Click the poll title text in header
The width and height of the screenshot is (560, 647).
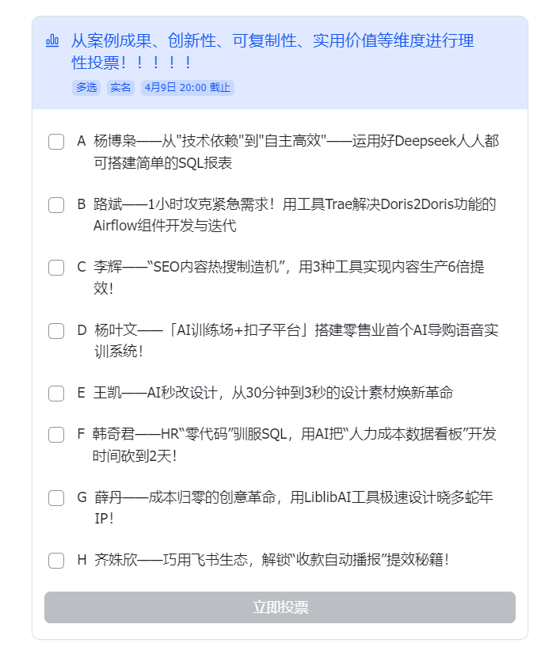point(272,51)
